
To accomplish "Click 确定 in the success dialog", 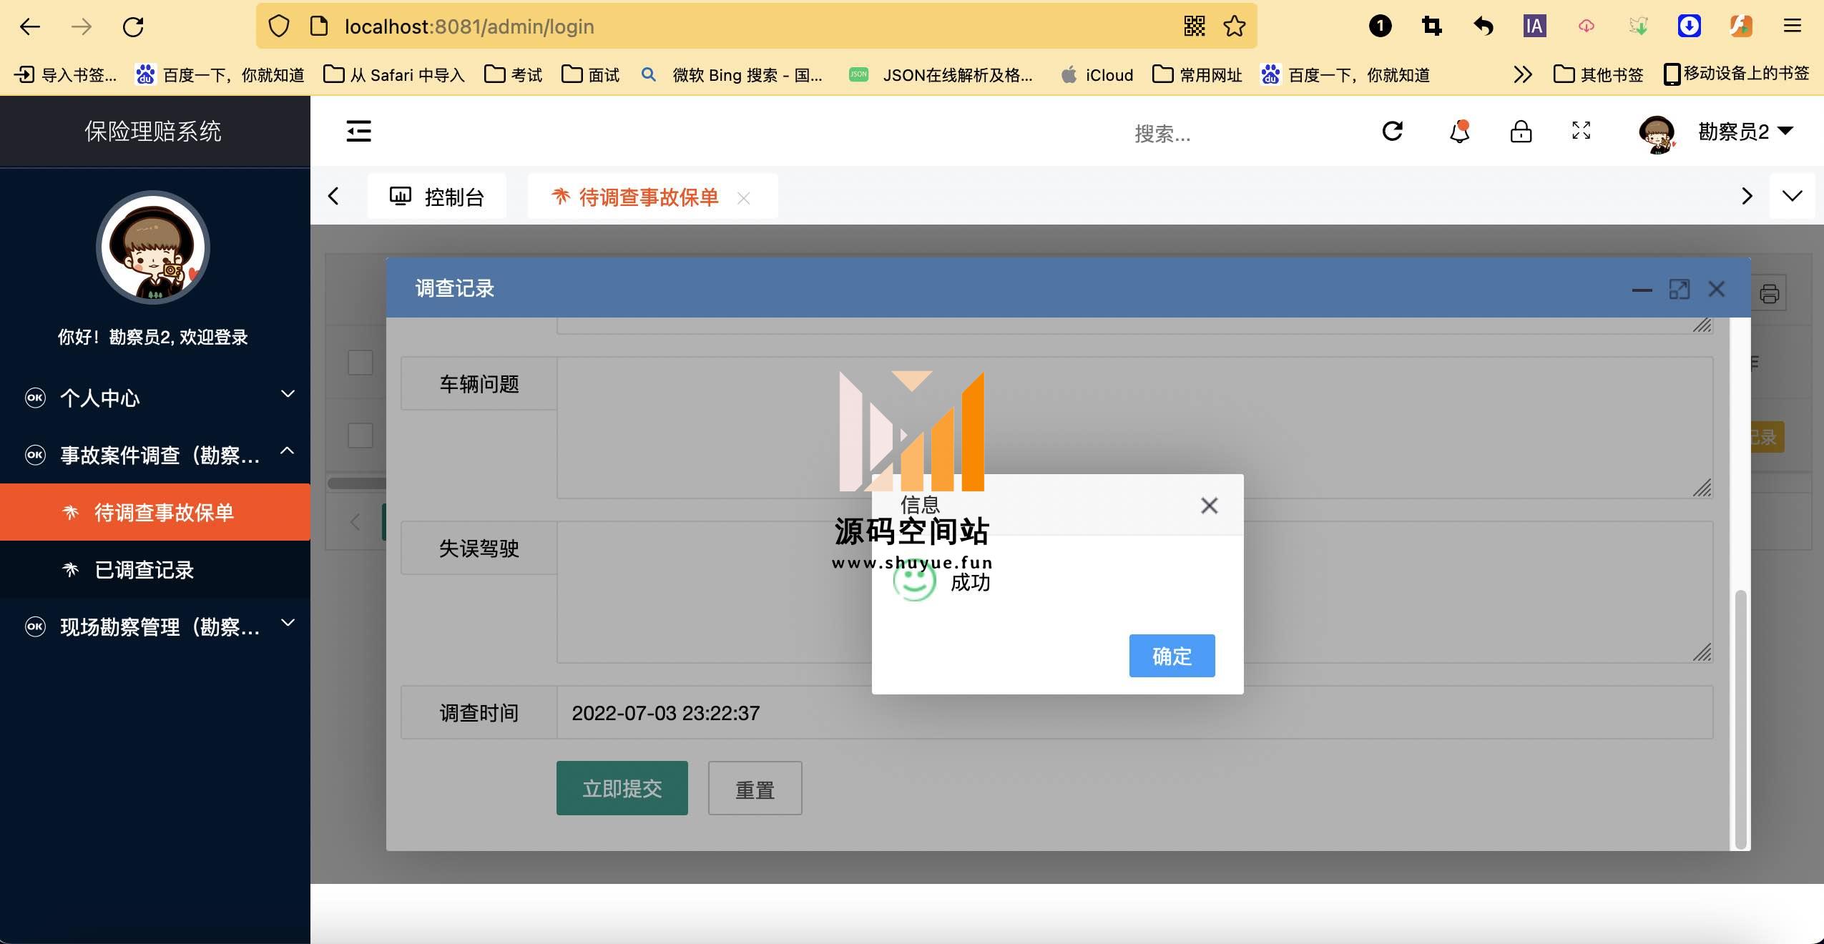I will coord(1171,656).
